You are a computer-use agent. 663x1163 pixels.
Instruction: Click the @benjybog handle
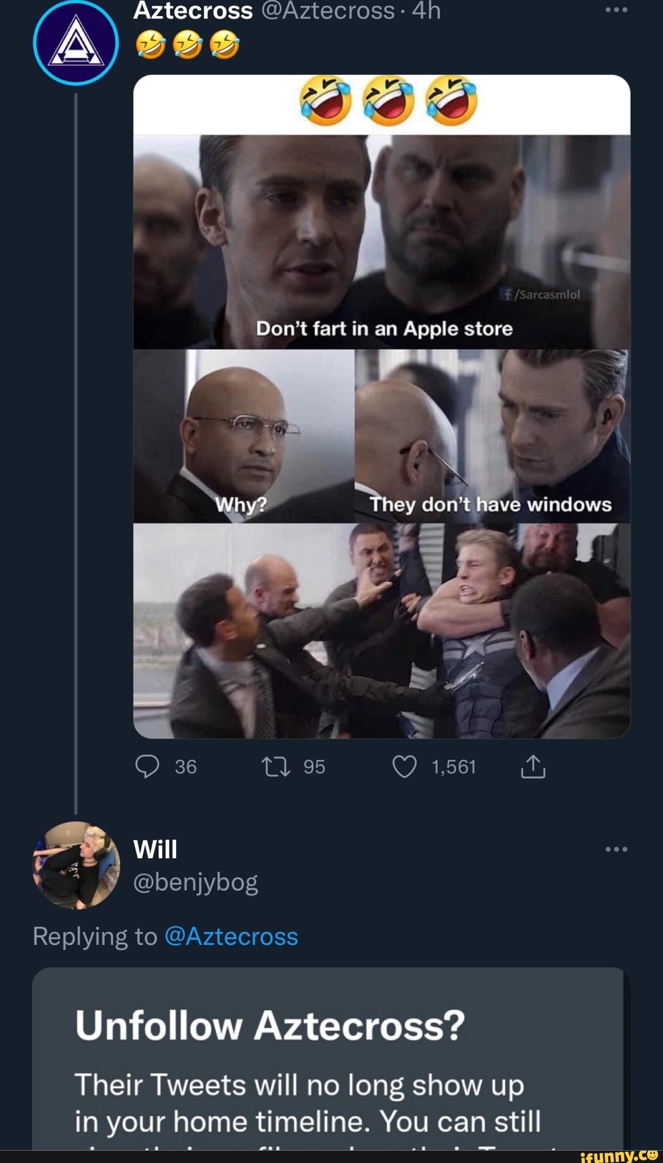click(x=195, y=882)
